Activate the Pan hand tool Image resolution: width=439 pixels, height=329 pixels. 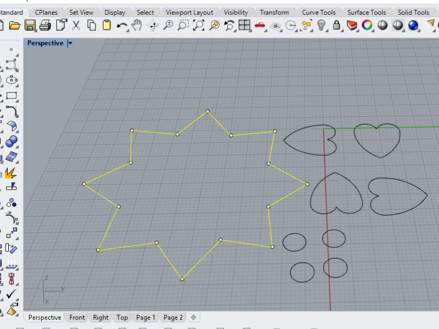point(137,25)
